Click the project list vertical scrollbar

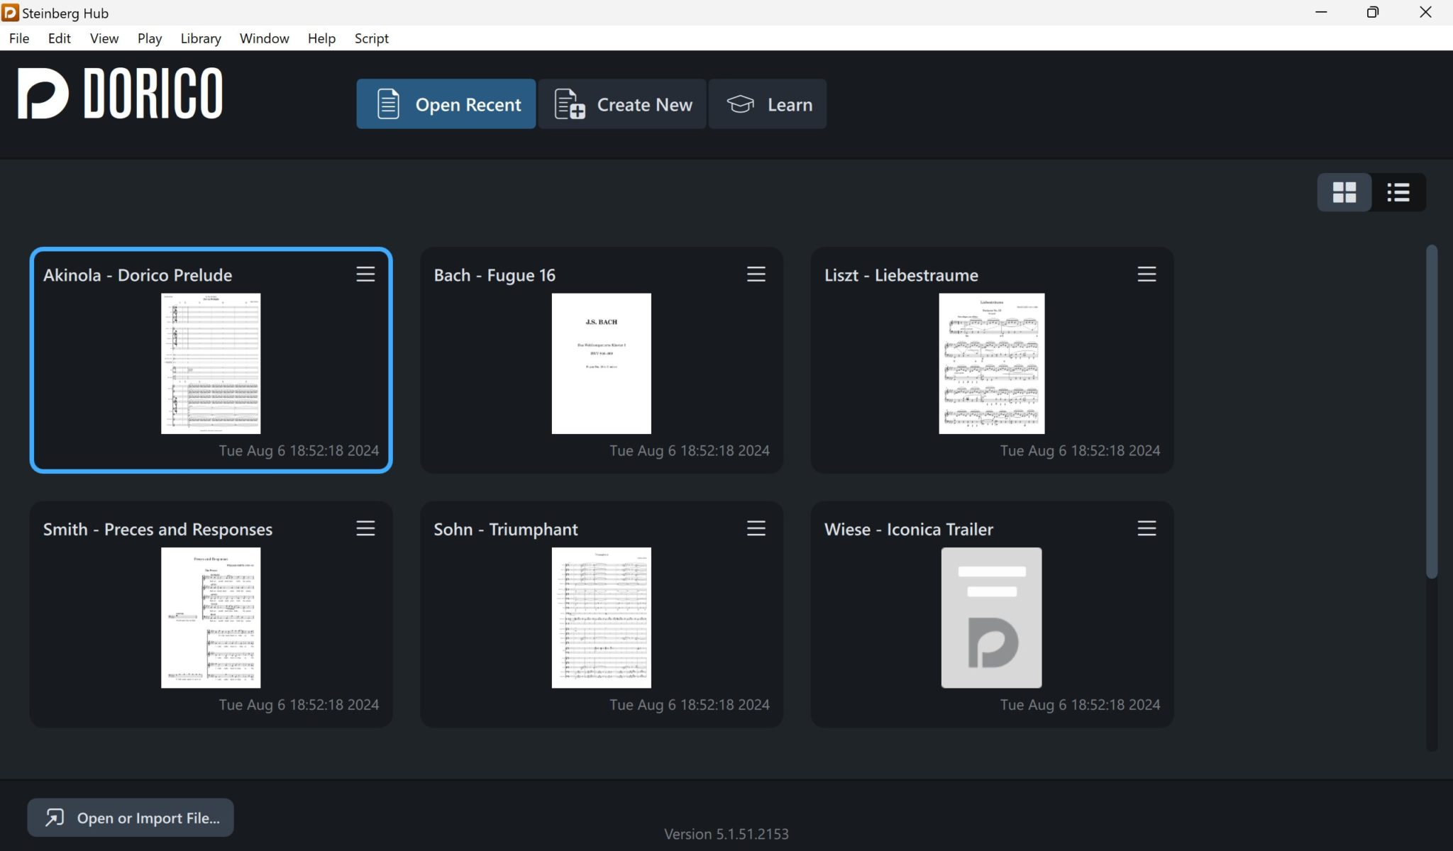1432,411
